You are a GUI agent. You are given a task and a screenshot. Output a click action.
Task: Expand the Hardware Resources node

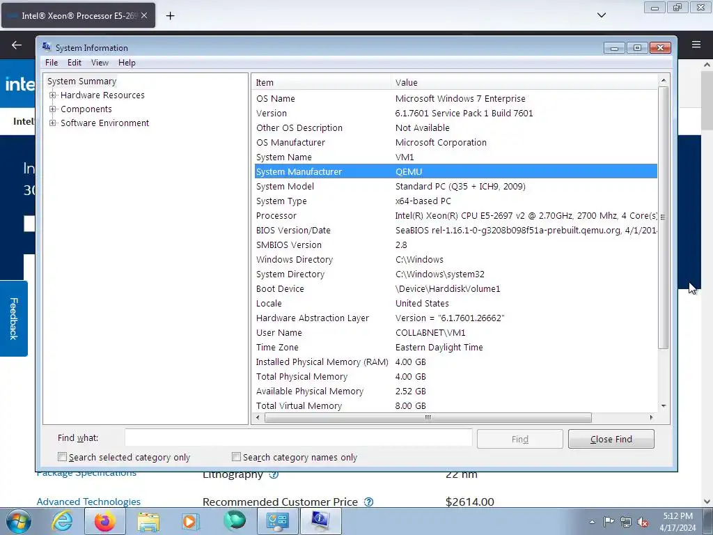click(x=53, y=95)
